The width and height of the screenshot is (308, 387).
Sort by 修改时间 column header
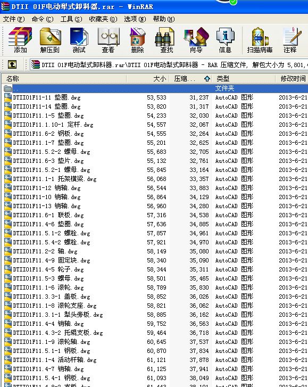(x=292, y=79)
